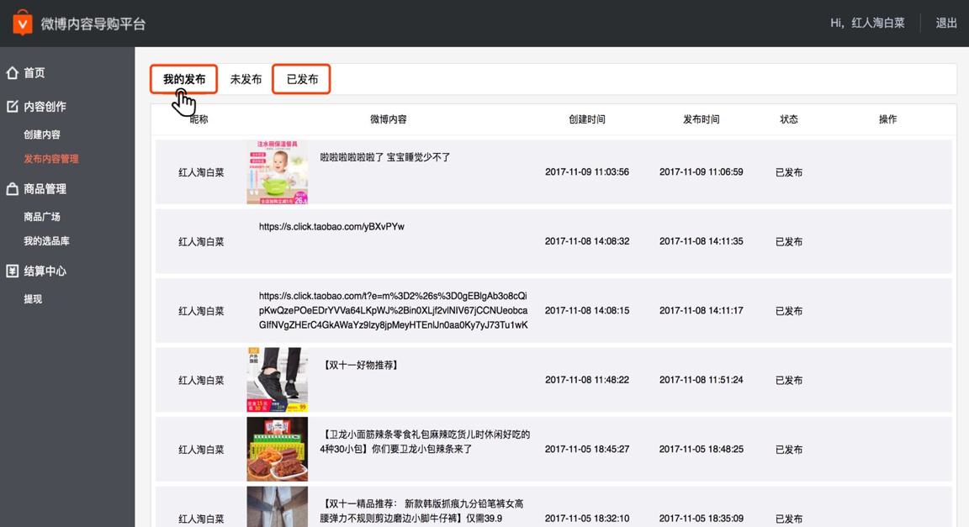Viewport: 969px width, 527px height.
Task: Click 已发布 status in 卫龙 row
Action: click(x=788, y=449)
